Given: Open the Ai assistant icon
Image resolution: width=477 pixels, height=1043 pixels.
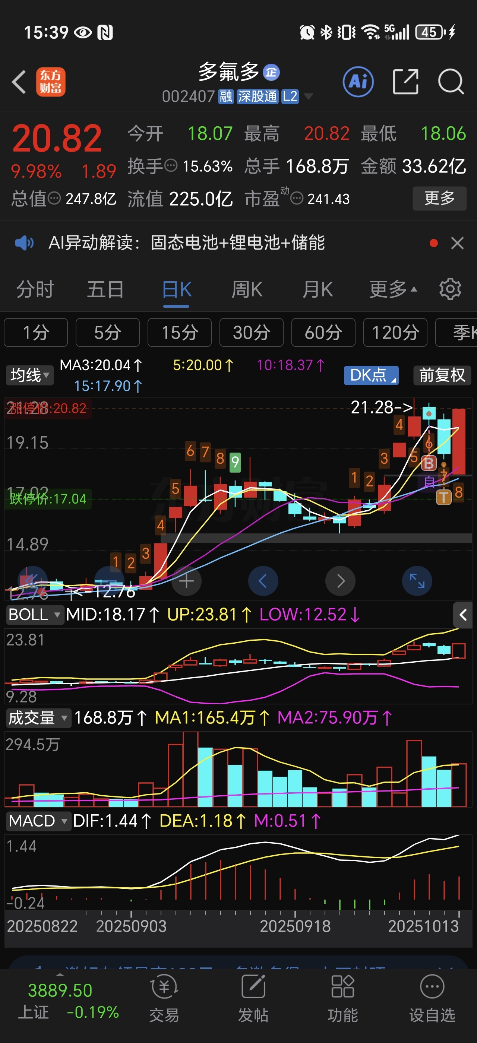Looking at the screenshot, I should coord(358,82).
